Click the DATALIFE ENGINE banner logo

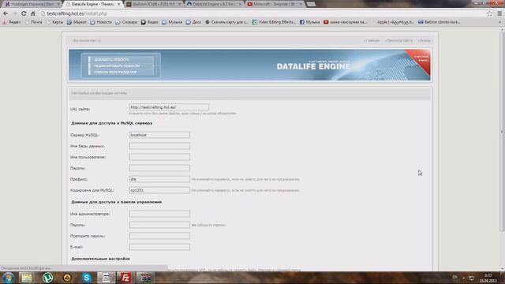point(313,66)
